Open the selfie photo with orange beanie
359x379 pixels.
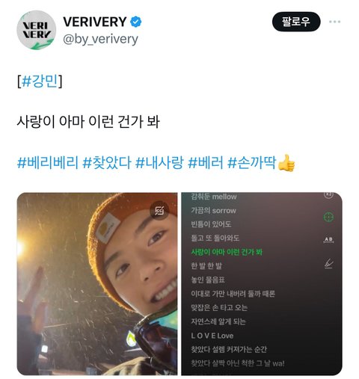point(97,283)
